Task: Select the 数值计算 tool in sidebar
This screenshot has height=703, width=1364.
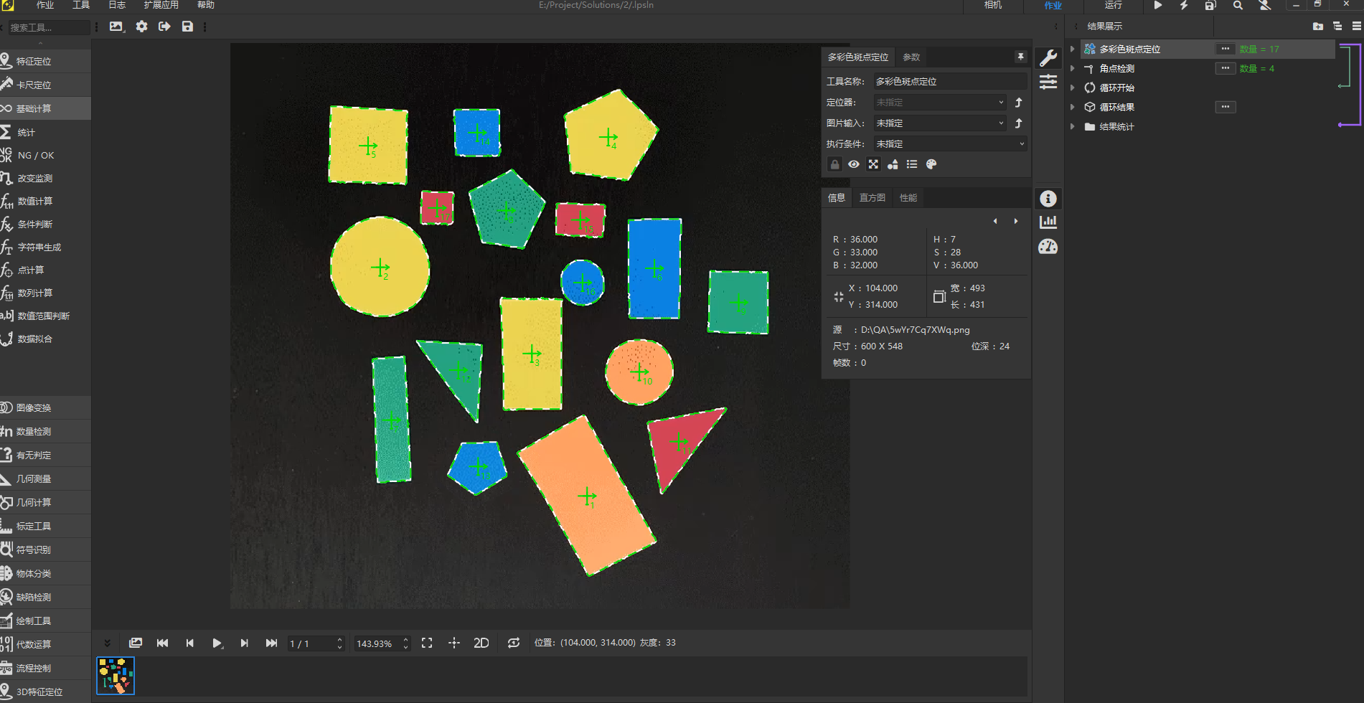Action: (34, 201)
